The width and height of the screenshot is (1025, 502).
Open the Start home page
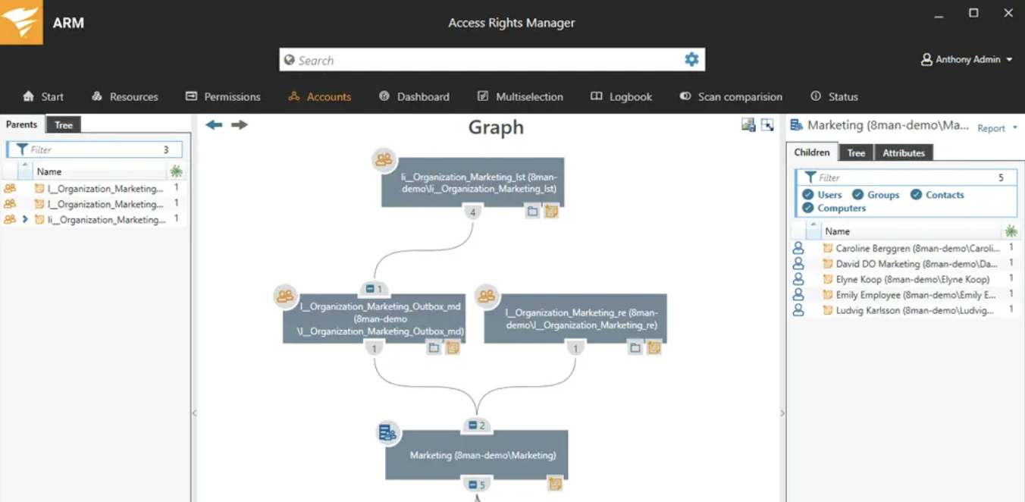click(x=43, y=96)
